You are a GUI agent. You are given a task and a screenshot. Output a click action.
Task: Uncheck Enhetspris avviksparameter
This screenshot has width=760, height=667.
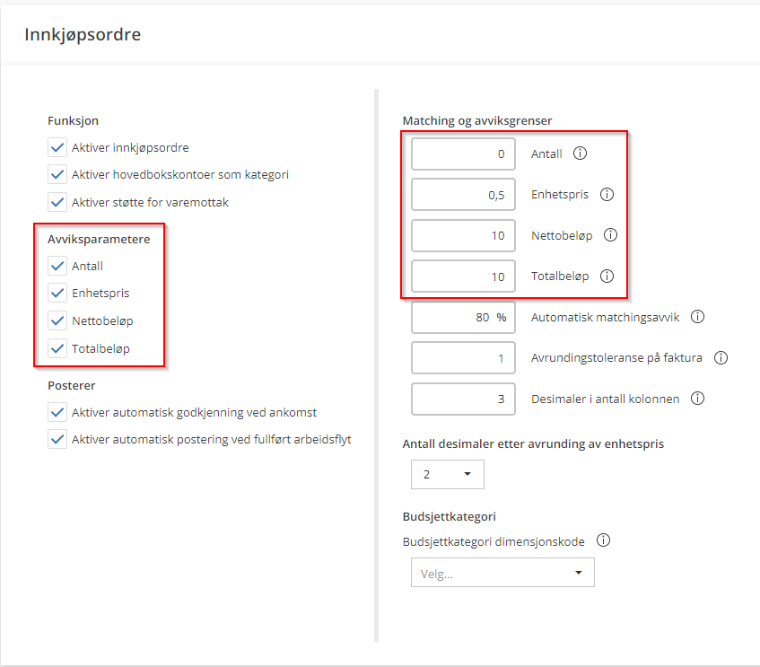pyautogui.click(x=58, y=294)
